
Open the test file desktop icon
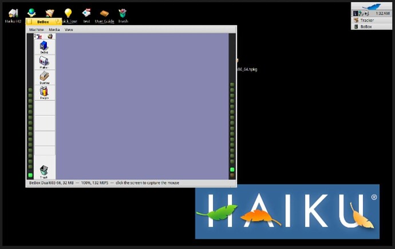coord(86,13)
